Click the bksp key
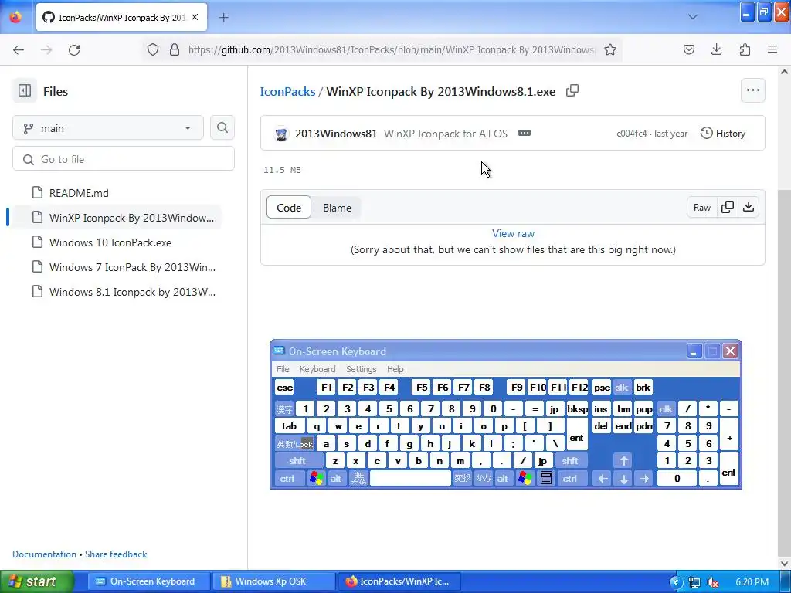This screenshot has height=593, width=791. coord(577,409)
